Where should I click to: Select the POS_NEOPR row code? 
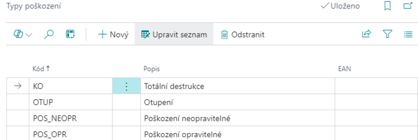point(55,118)
